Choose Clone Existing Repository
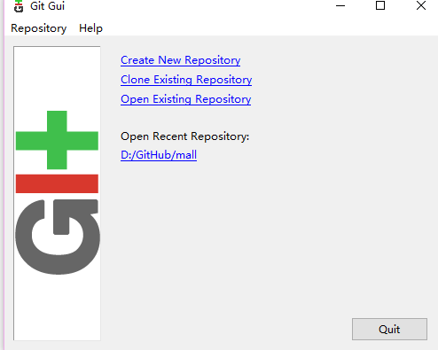The width and height of the screenshot is (438, 350). pos(186,80)
